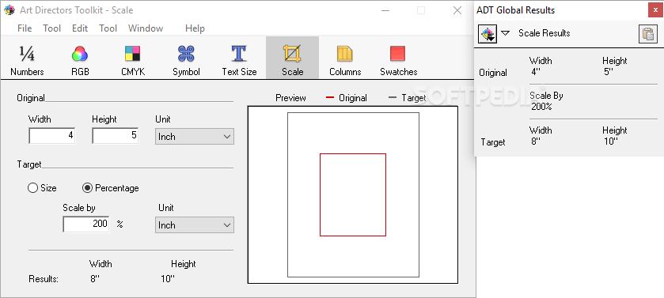
Task: Click Target height 10'' in Global Results
Action: (611, 141)
